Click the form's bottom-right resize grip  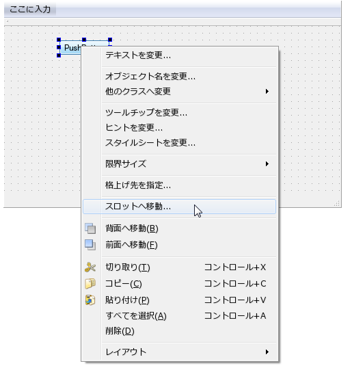(337, 204)
